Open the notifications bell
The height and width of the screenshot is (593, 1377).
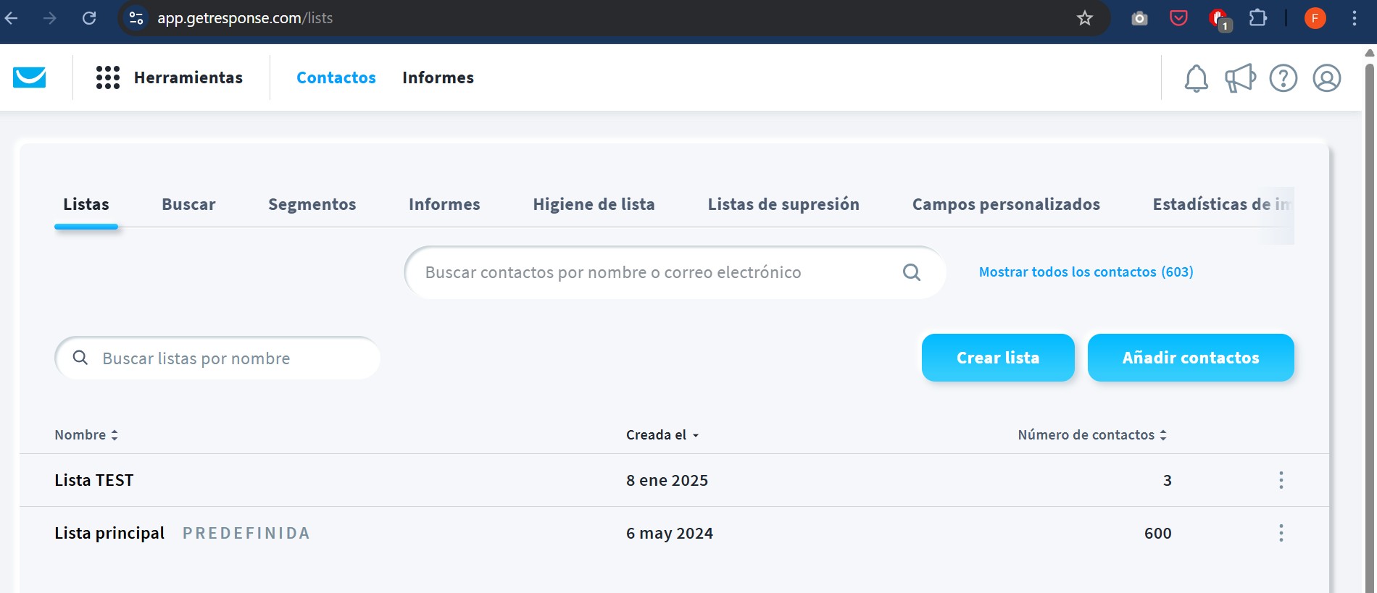point(1196,78)
